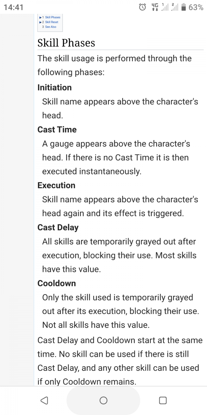Tap the Skill Phases section heading
207x415 pixels.
pyautogui.click(x=66, y=43)
